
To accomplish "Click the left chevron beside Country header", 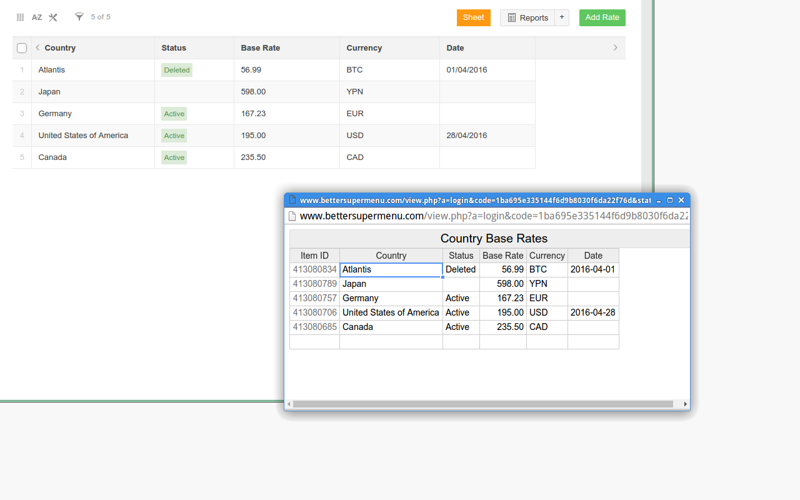I will click(x=37, y=48).
